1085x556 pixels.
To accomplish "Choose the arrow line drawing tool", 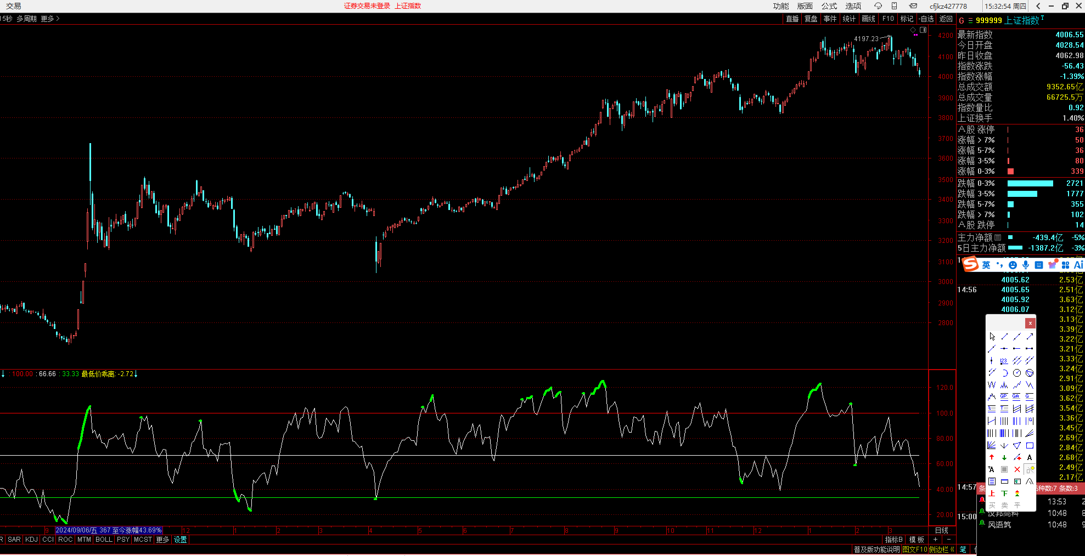I will (x=1030, y=336).
